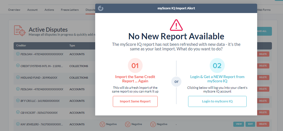Expand the KAY JEWELERS dispute row
Viewport: 283px width, 131px height.
point(18,124)
